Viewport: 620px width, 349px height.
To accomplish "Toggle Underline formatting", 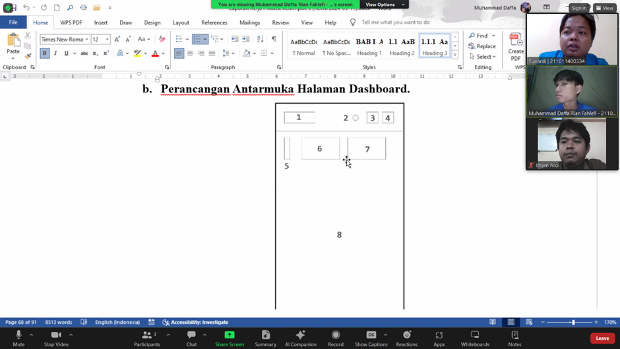I will point(66,53).
